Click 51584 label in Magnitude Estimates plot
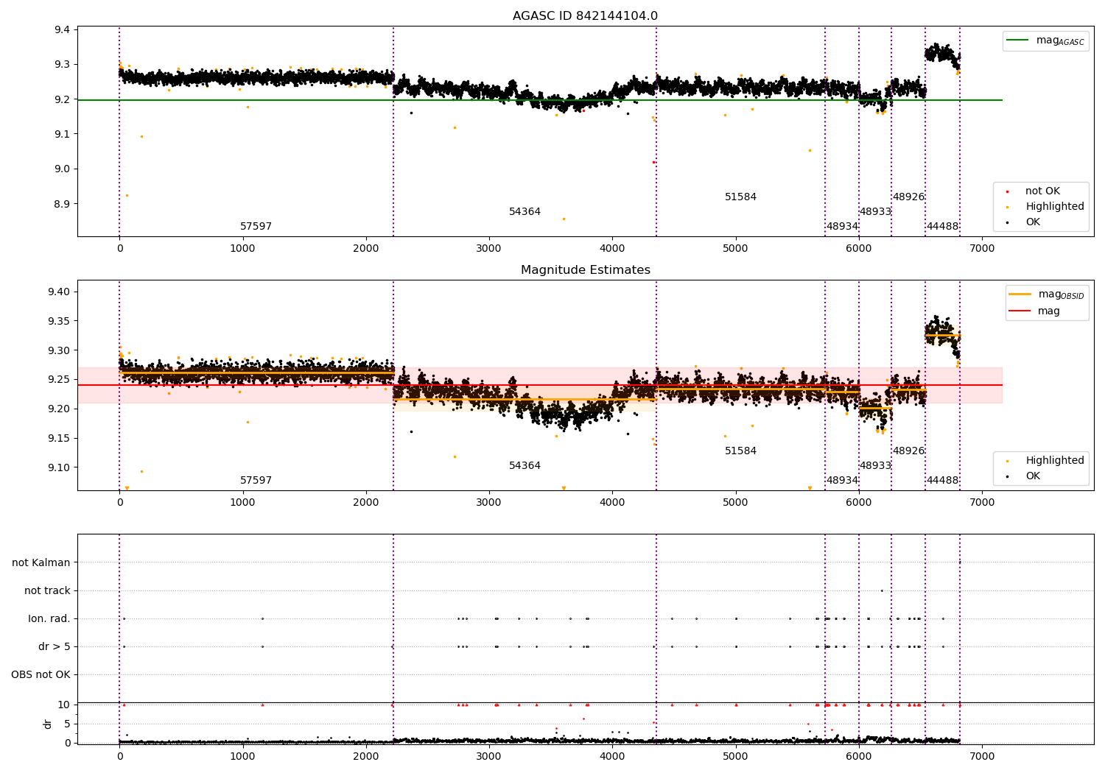The width and height of the screenshot is (1105, 773). [x=740, y=451]
